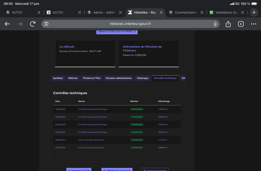Close the second AUTO1 tab
The height and width of the screenshot is (171, 261).
[80, 12]
